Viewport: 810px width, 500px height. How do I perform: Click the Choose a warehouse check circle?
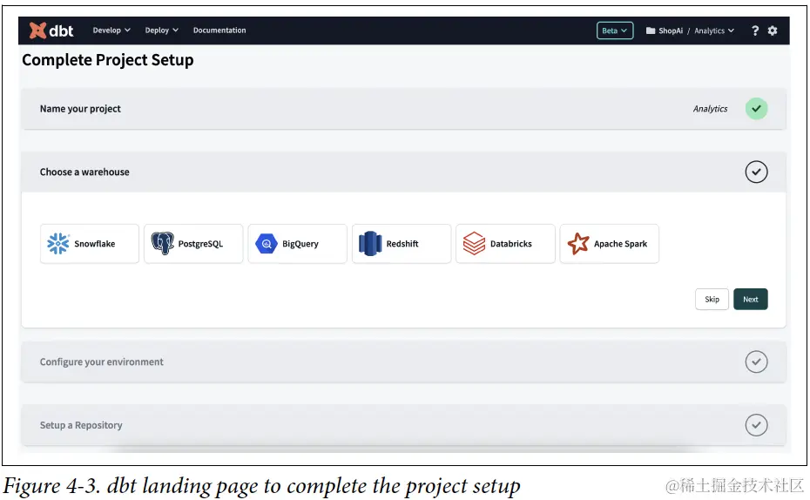point(756,172)
